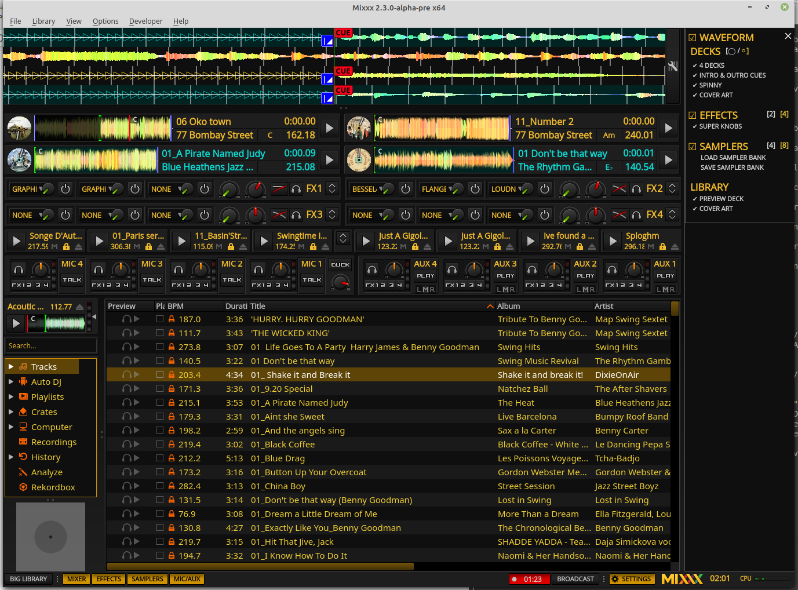This screenshot has width=798, height=590.
Task: Open Rekordbox in library sidebar
Action: pyautogui.click(x=53, y=487)
